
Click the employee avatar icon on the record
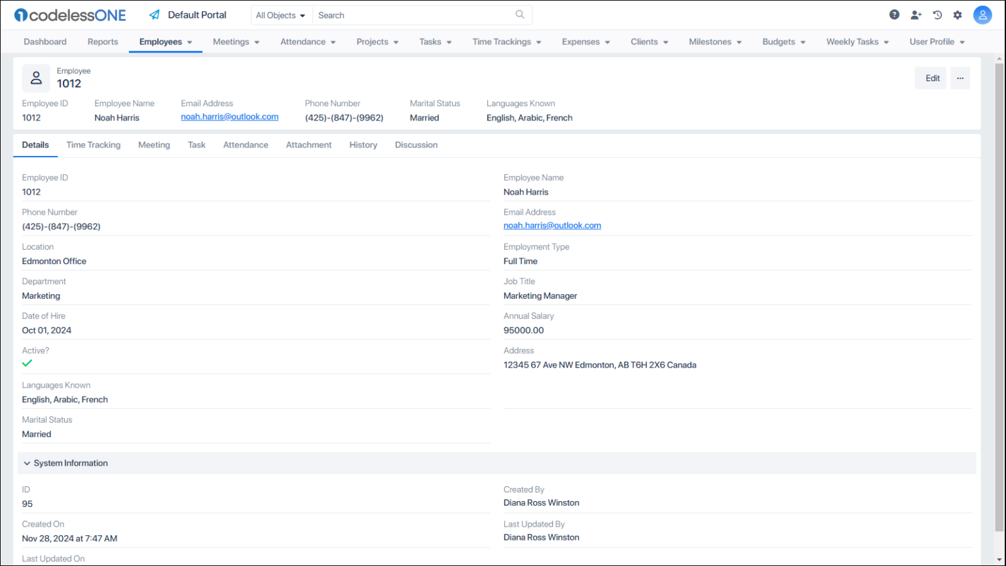tap(36, 77)
